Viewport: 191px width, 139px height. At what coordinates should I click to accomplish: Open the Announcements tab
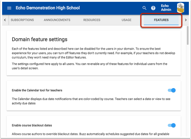57,20
